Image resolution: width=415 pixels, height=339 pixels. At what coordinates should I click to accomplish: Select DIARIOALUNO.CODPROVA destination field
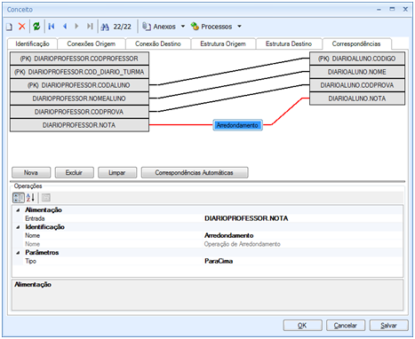click(x=357, y=85)
